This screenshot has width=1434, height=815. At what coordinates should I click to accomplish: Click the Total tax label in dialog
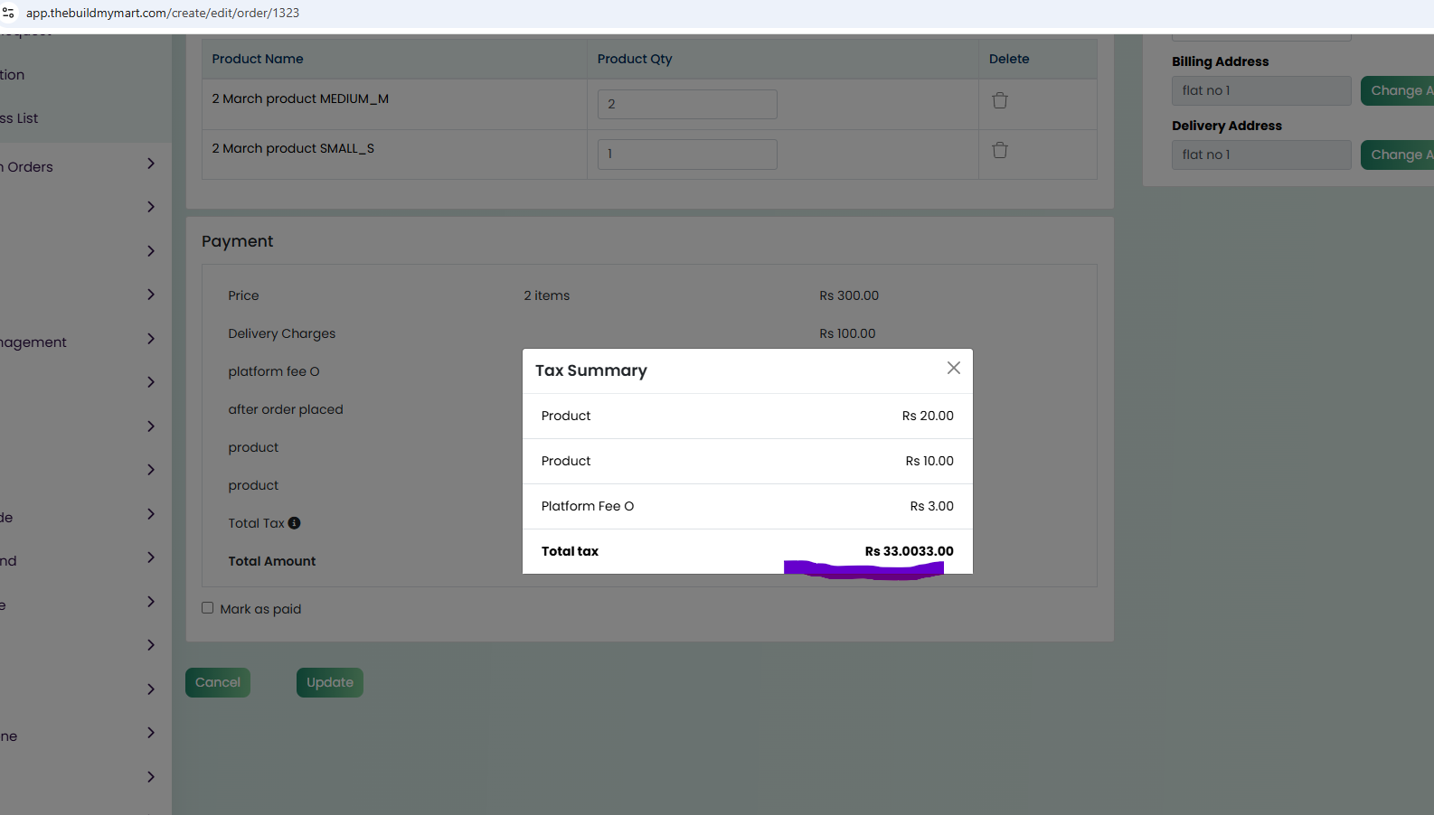tap(570, 551)
